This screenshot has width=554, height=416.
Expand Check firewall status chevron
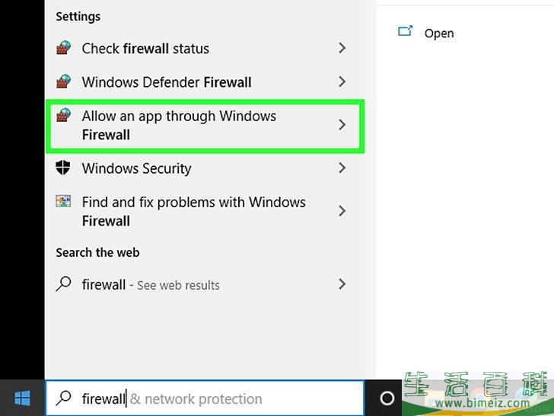point(342,48)
